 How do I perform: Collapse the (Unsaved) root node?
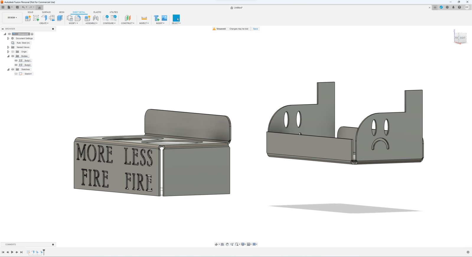[5, 34]
